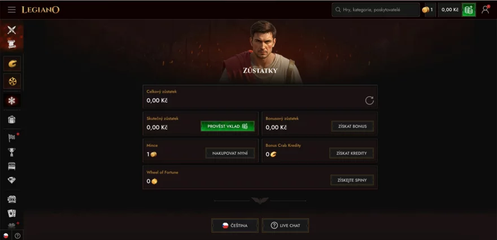The width and height of the screenshot is (497, 240).
Task: Click the crossed swords sidebar icon
Action: [11, 30]
